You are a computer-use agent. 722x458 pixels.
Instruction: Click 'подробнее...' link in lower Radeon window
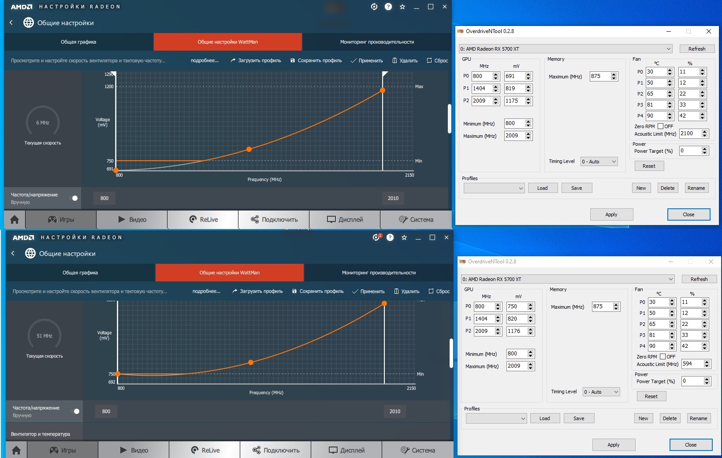pyautogui.click(x=206, y=292)
